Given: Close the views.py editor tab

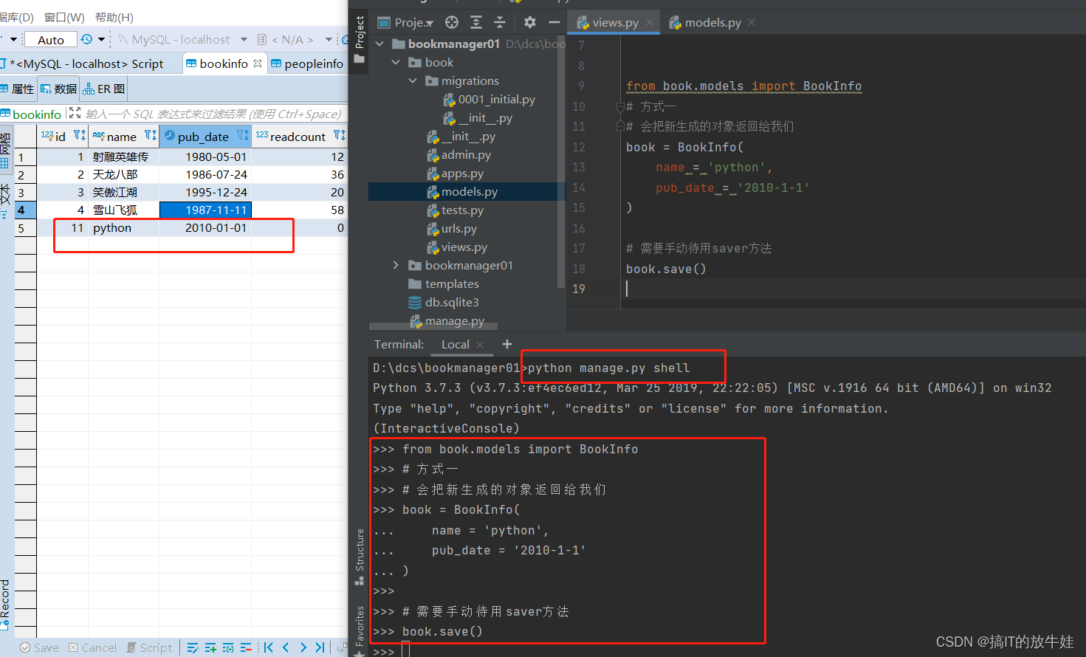Looking at the screenshot, I should click(650, 22).
